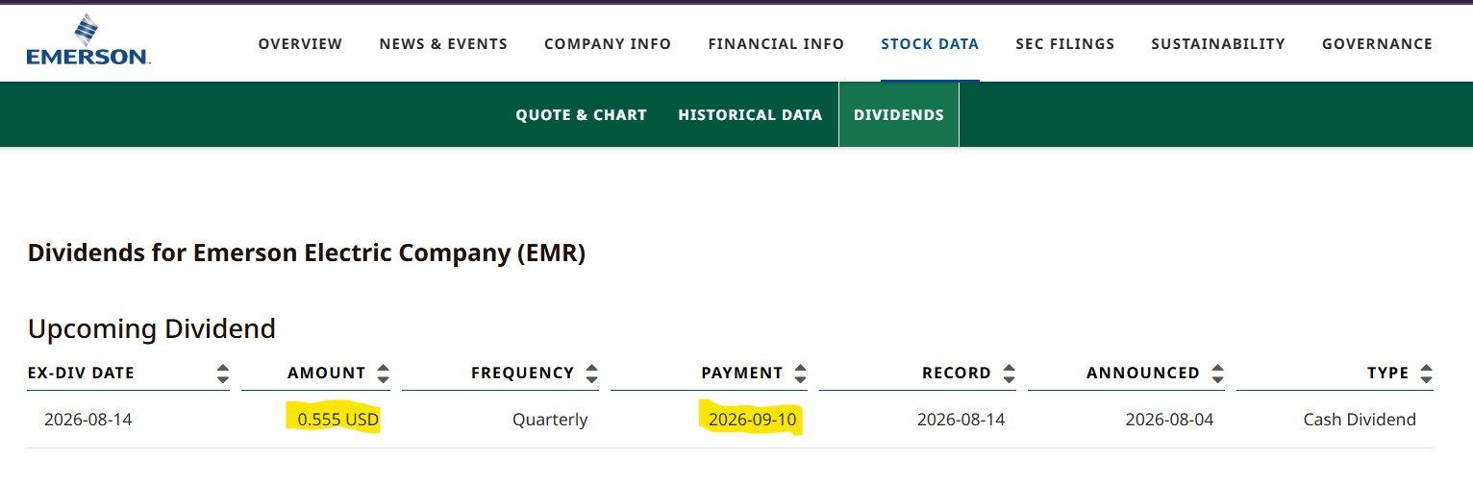Click the RECORD column header
Image resolution: width=1473 pixels, height=482 pixels.
(x=957, y=374)
